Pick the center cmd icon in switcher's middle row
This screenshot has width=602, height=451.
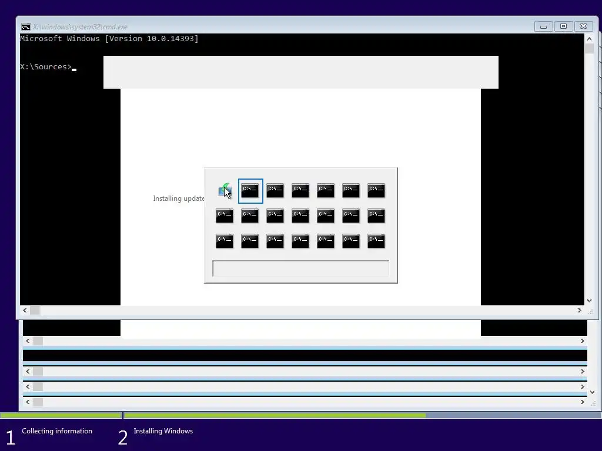click(300, 216)
